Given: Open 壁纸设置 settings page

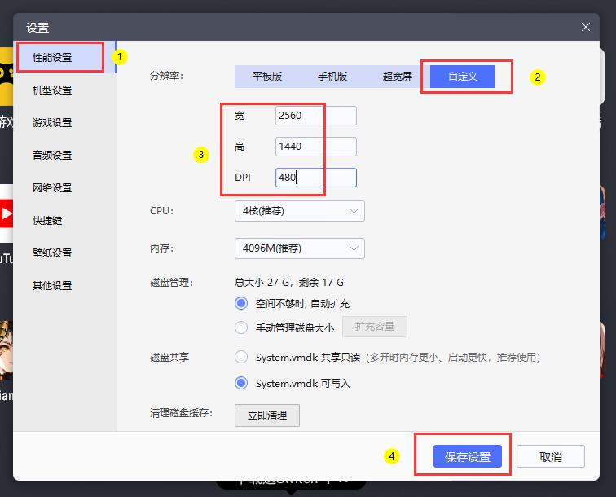Looking at the screenshot, I should click(x=53, y=253).
